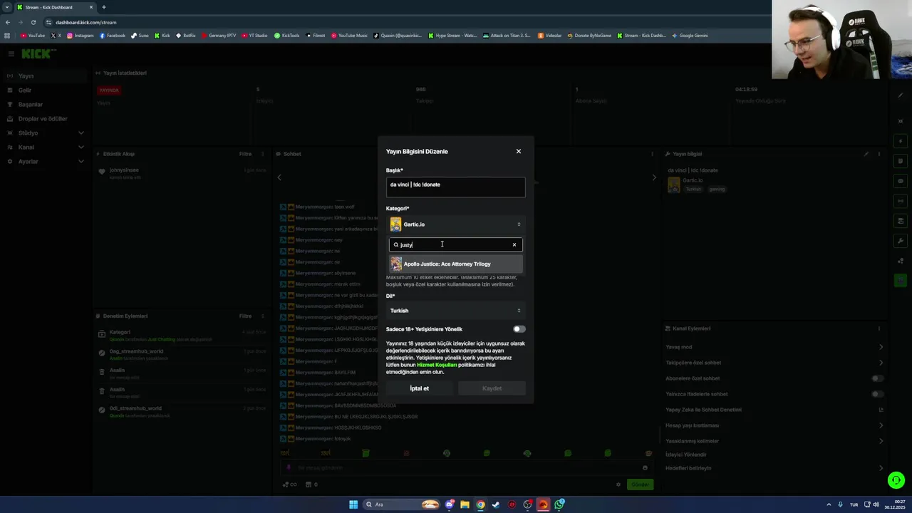The image size is (912, 513).
Task: Open the sidebar hamburger menu
Action: [x=11, y=53]
